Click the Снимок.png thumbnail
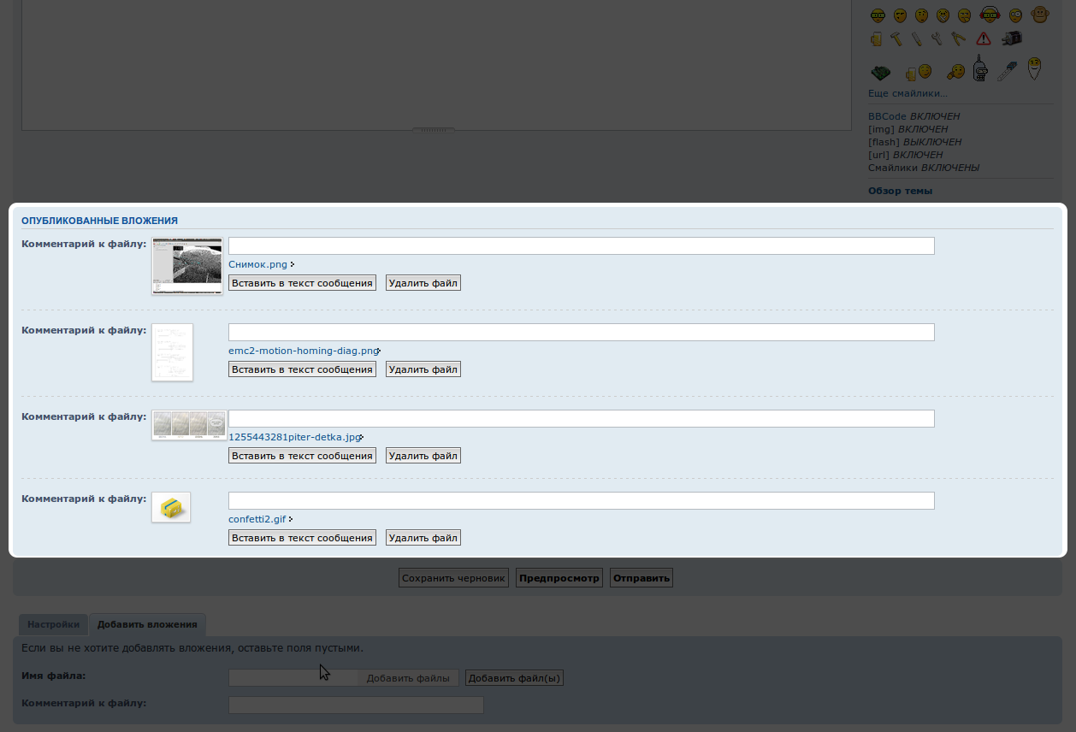Screen dimensions: 1076x732 point(187,266)
